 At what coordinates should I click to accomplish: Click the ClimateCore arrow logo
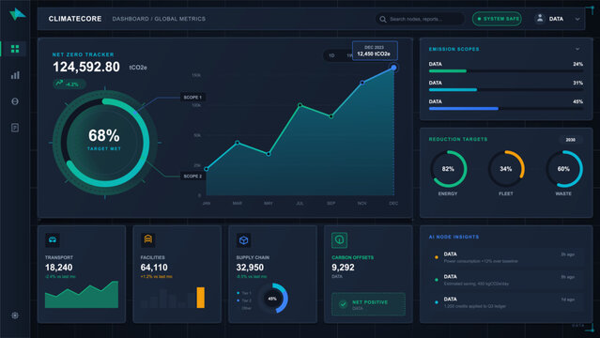click(x=17, y=14)
